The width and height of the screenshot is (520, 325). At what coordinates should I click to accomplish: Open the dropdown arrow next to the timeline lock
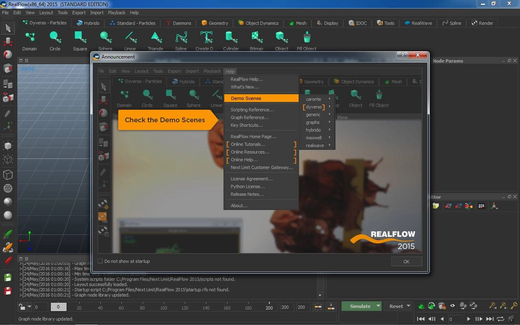pos(29,307)
